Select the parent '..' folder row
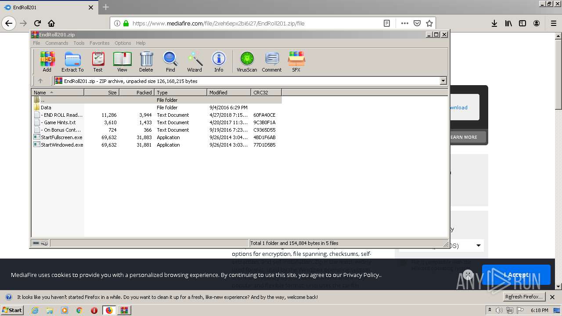 (x=157, y=100)
